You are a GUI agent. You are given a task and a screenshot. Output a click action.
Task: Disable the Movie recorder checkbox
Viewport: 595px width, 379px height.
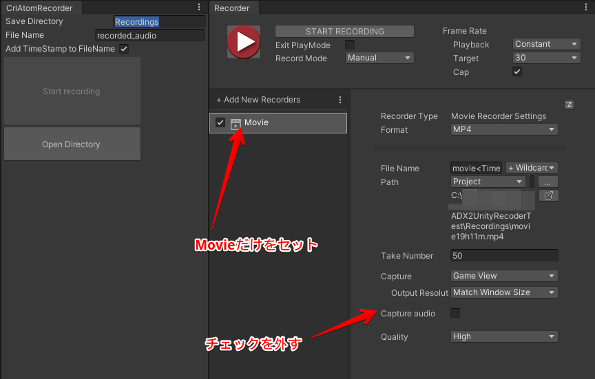220,123
